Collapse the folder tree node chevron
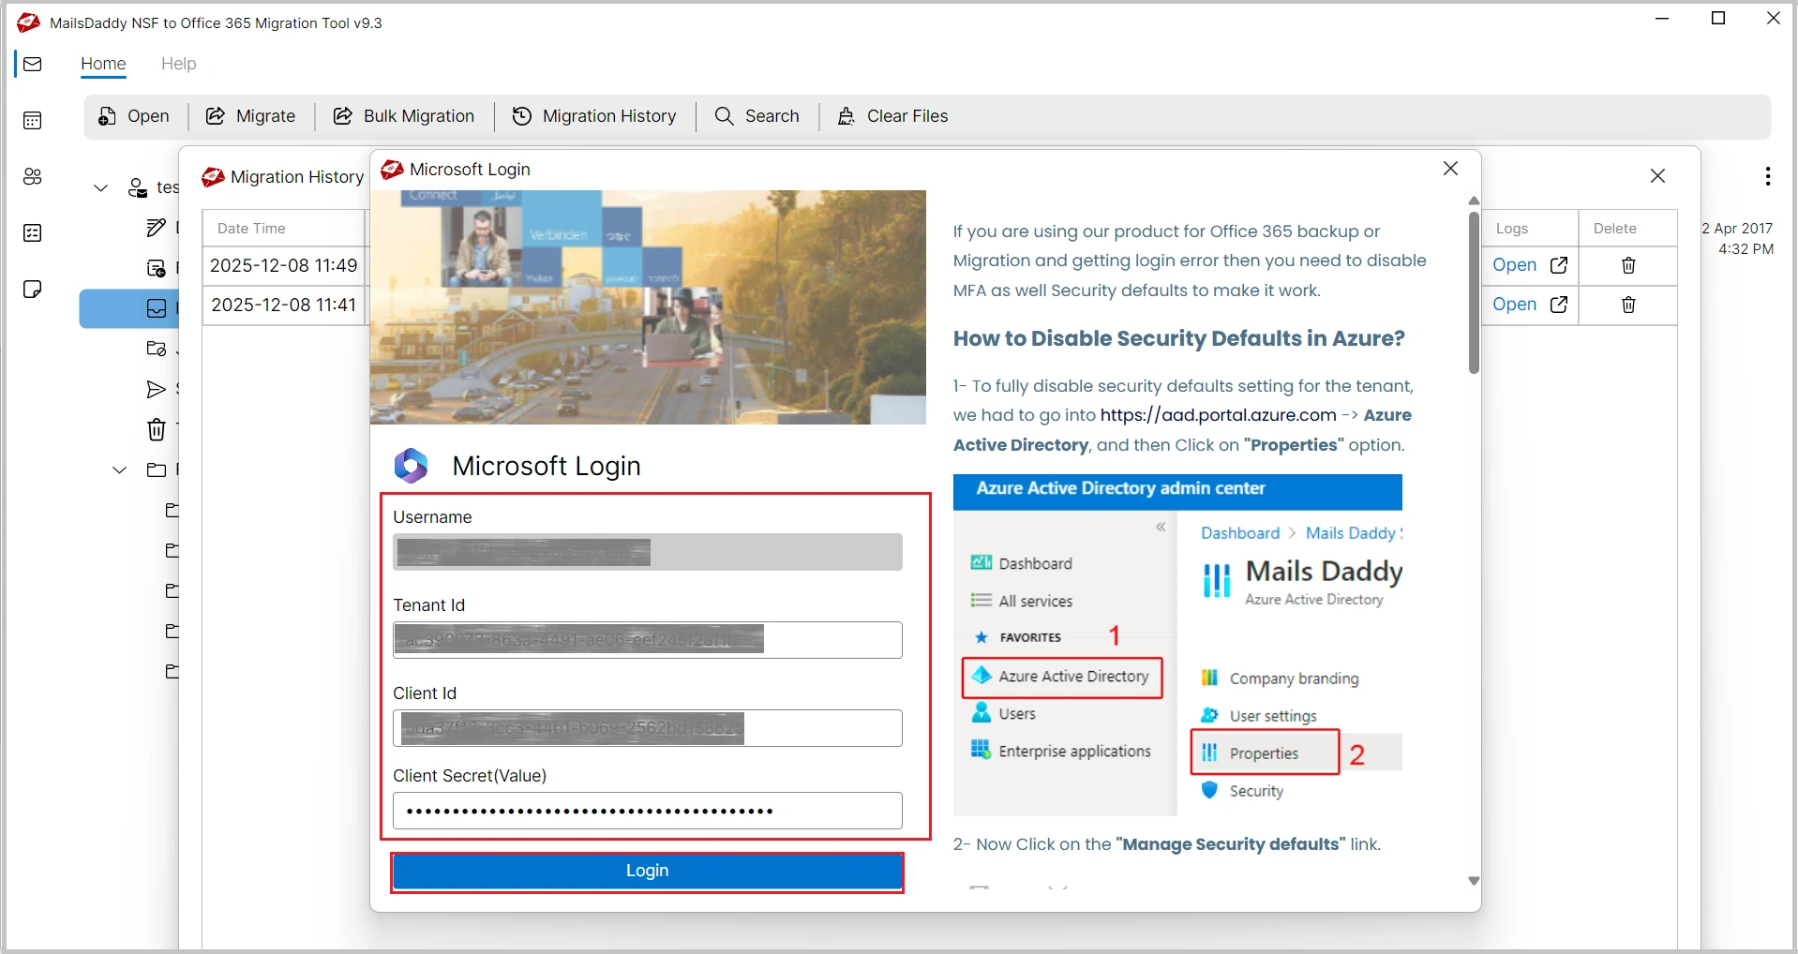This screenshot has width=1798, height=954. click(x=120, y=470)
